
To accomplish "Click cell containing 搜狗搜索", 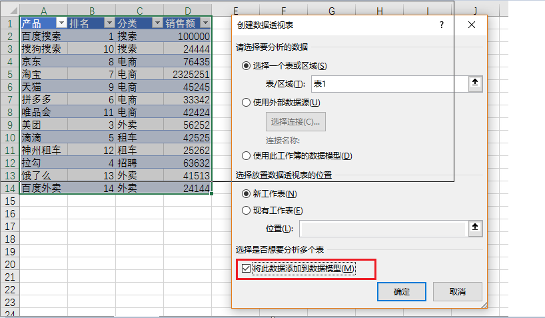I will point(44,49).
